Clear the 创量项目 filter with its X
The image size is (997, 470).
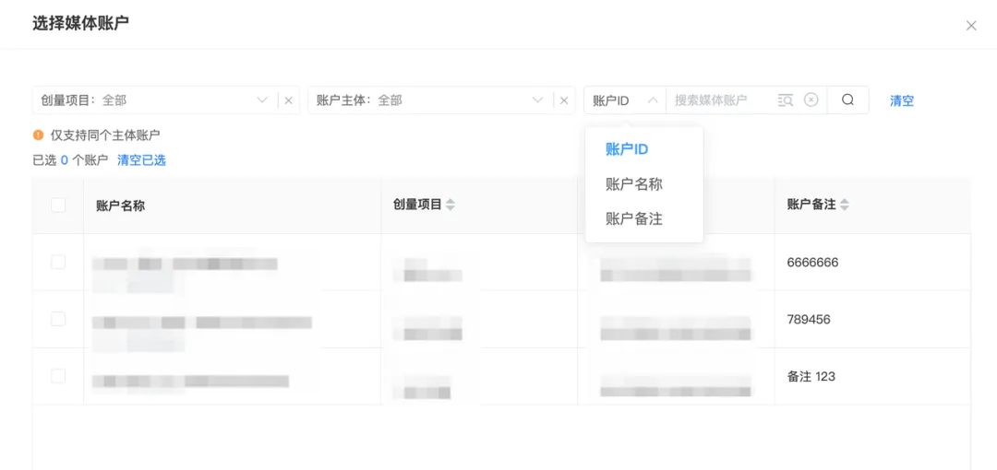click(288, 100)
